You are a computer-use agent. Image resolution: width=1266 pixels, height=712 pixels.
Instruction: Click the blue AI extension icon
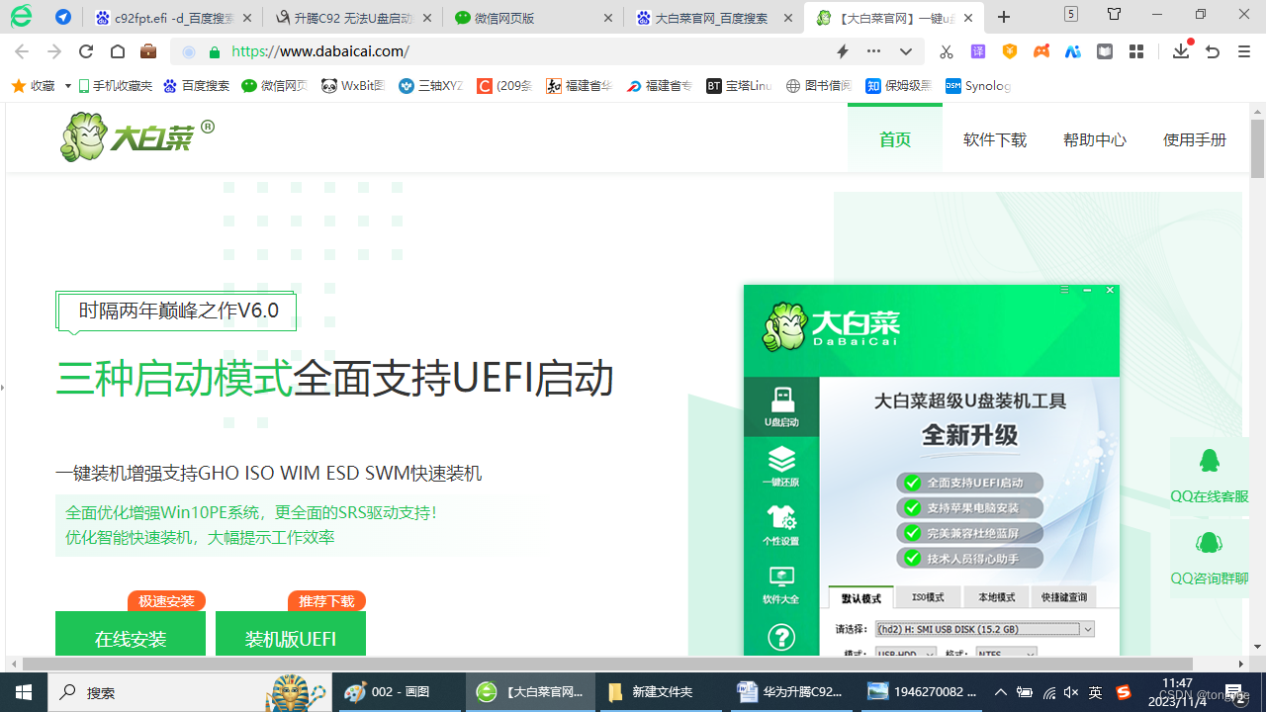[x=1073, y=51]
